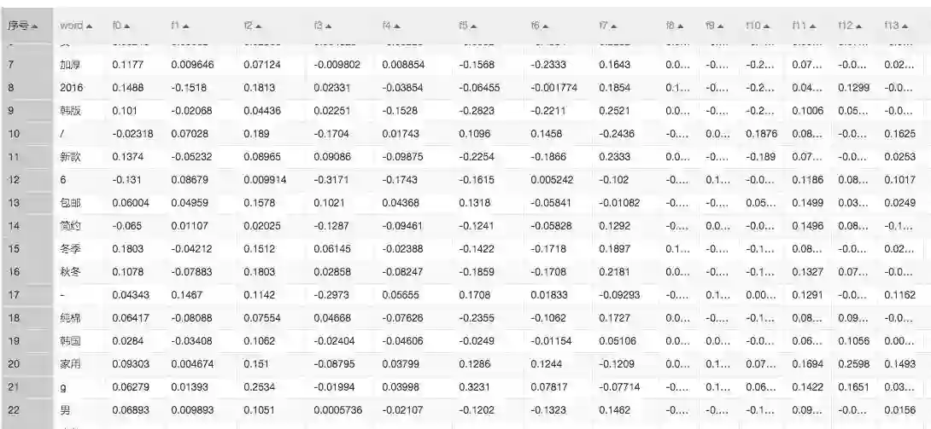Screen dimensions: 931x429
Task: Click the word cell 纯棉
Action: pos(71,318)
